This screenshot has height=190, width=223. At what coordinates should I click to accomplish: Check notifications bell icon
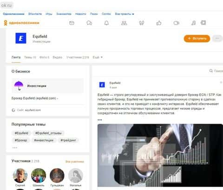(x=106, y=23)
